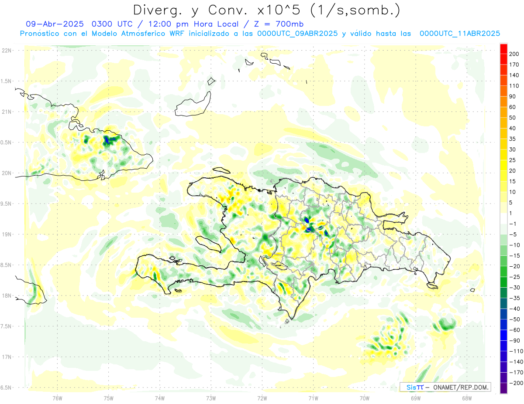The width and height of the screenshot is (524, 404).
Task: Click the '-10' colorbar label
Action: coord(515,245)
